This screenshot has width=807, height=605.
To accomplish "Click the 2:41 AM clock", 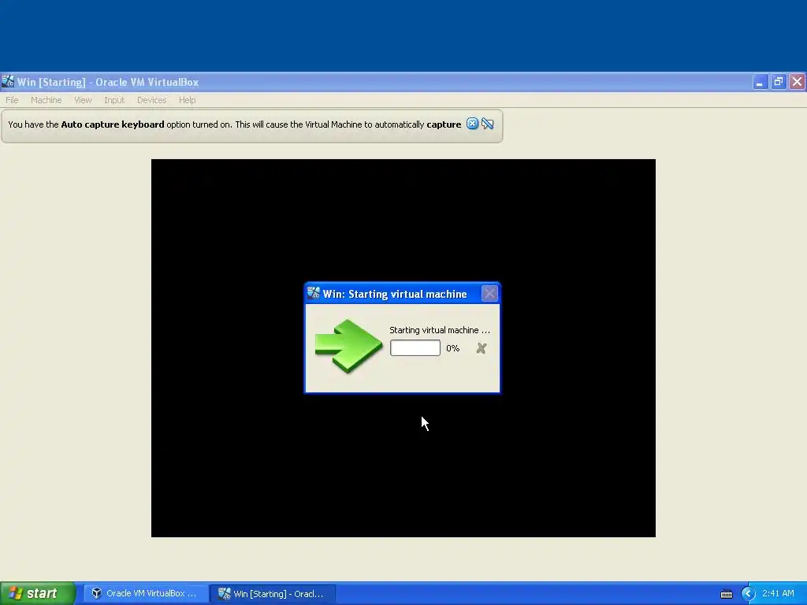I will pos(778,593).
